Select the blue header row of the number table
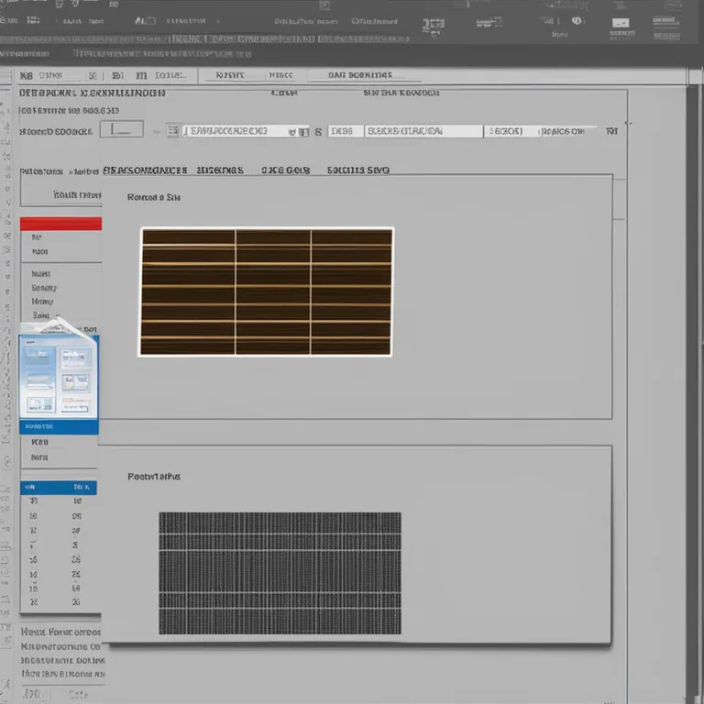 click(59, 487)
